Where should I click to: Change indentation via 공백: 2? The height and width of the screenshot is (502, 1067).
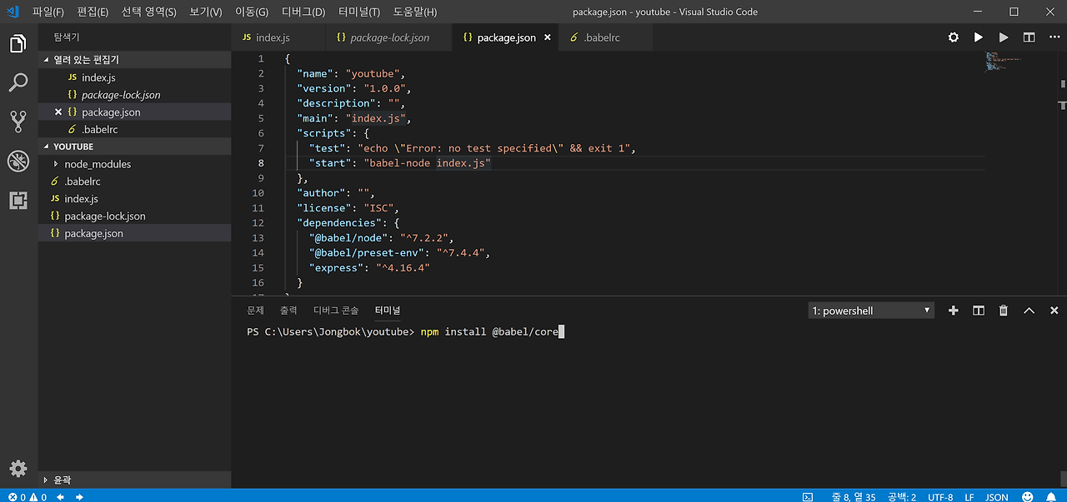(902, 497)
